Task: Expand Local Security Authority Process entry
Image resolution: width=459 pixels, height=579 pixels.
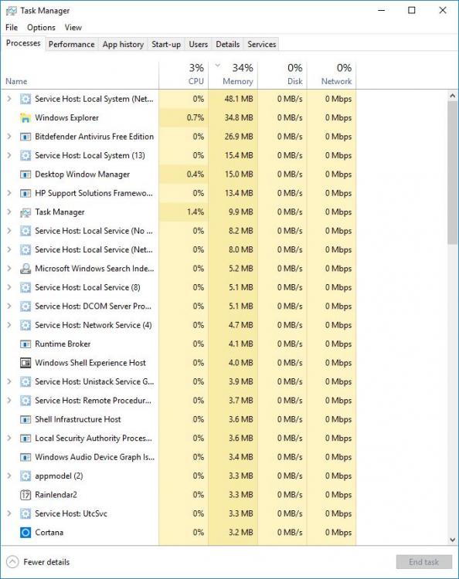Action: point(9,438)
